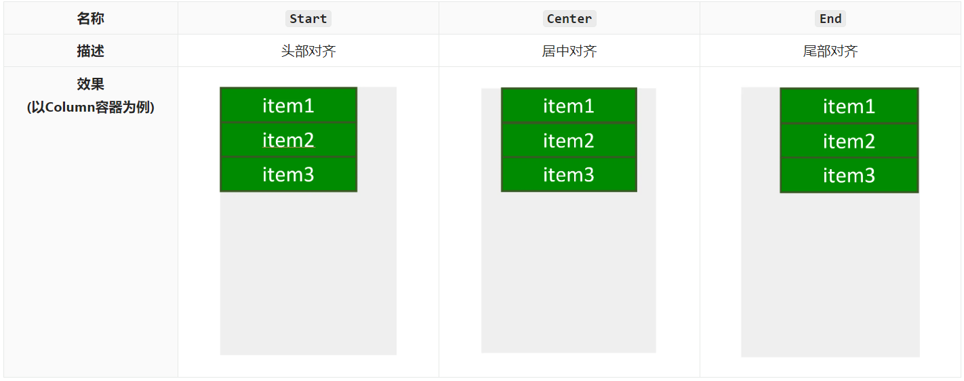
Task: Click item1 in the End example
Action: 849,106
